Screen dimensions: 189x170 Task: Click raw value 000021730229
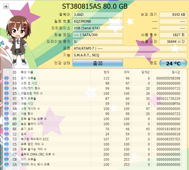[x=168, y=98]
